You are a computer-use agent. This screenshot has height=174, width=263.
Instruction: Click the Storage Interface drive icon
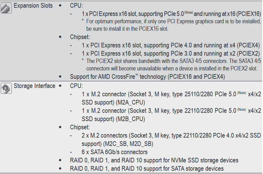click(6, 88)
